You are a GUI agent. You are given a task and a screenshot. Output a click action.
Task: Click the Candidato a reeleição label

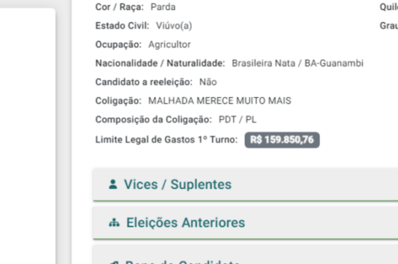141,82
